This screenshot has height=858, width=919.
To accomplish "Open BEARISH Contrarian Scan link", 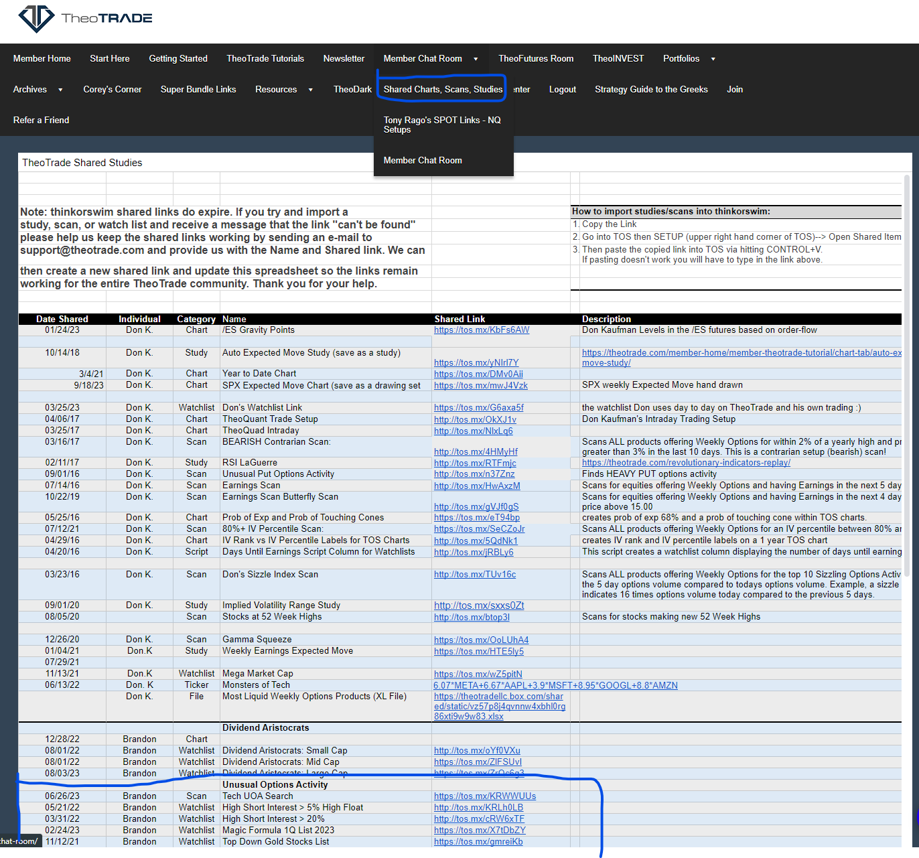I will (x=476, y=452).
